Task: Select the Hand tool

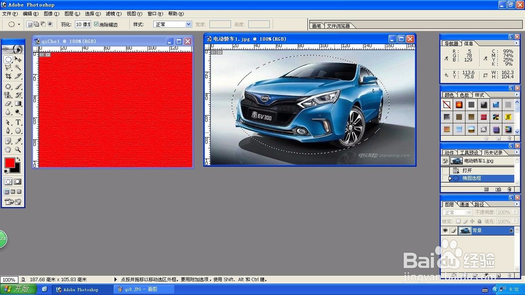Action: (8, 150)
